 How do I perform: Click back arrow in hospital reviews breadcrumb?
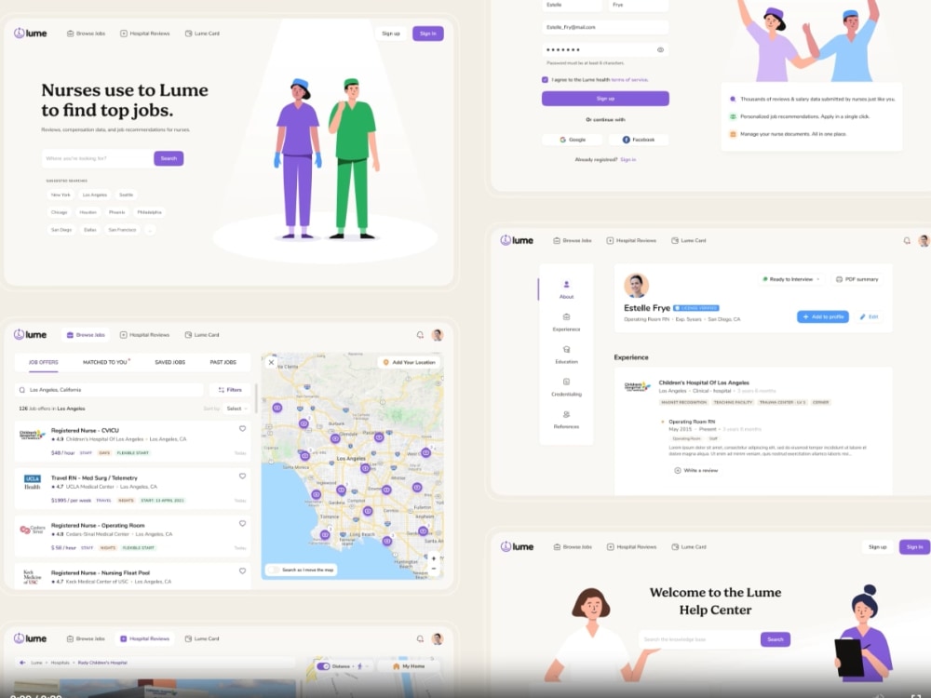pos(22,663)
